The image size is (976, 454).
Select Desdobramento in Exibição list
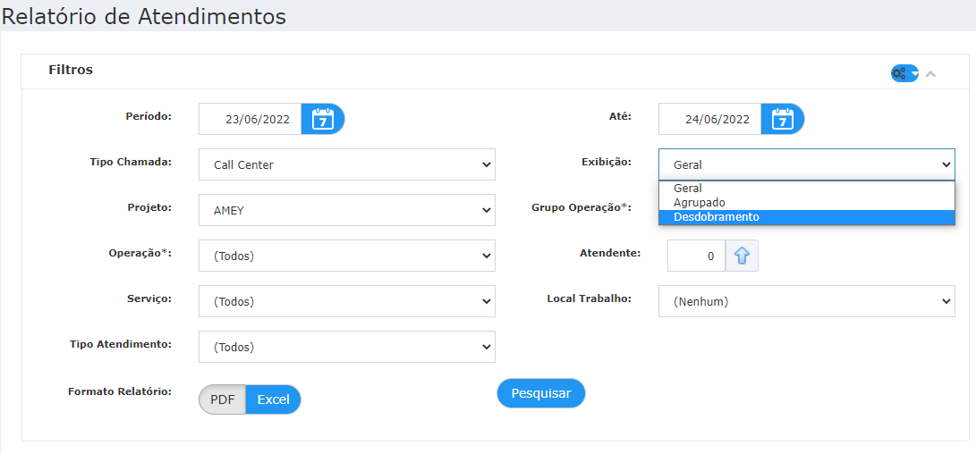coord(807,217)
